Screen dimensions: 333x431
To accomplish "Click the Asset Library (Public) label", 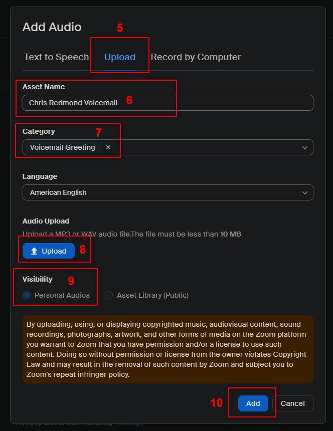I will tap(152, 295).
